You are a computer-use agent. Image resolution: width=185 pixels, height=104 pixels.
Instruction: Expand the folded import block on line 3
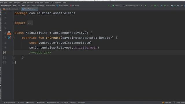13,23
